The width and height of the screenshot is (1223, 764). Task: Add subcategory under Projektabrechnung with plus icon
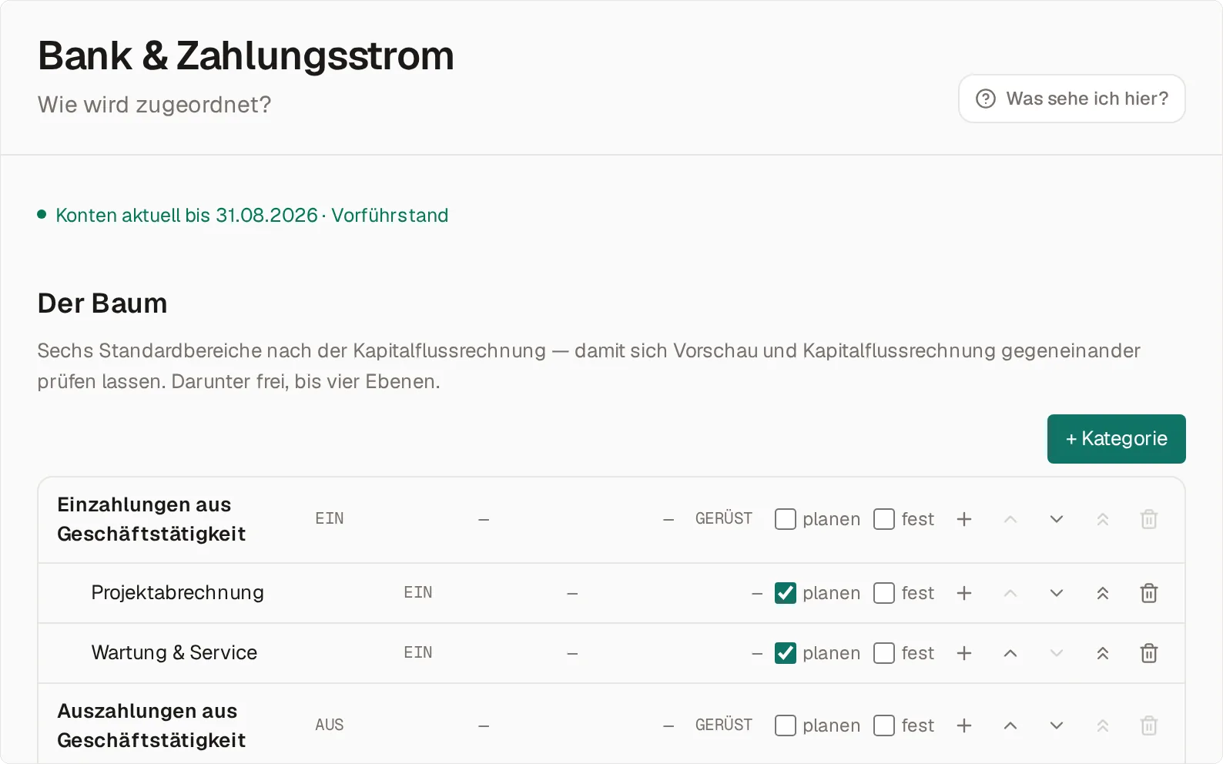click(964, 593)
